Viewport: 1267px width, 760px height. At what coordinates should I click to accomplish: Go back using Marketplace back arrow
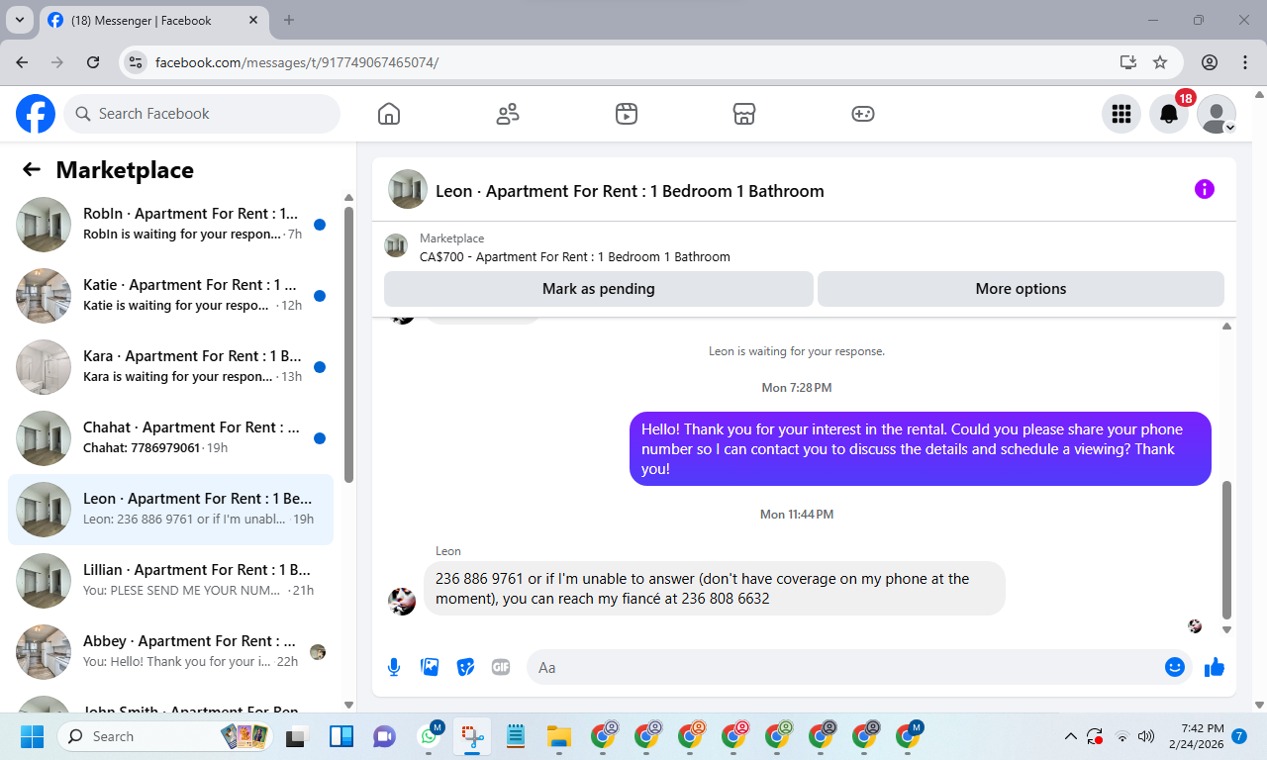click(32, 169)
